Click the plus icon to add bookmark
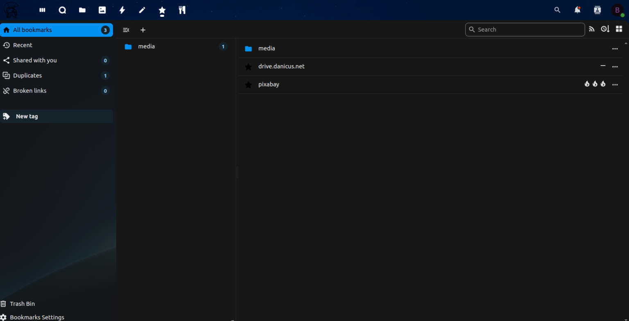629x321 pixels. point(143,30)
